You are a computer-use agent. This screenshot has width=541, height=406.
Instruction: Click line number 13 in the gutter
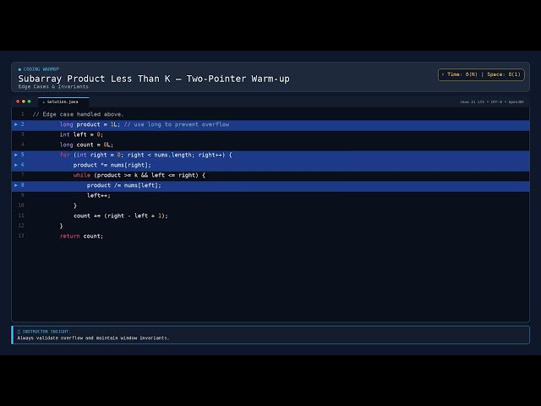coord(21,235)
